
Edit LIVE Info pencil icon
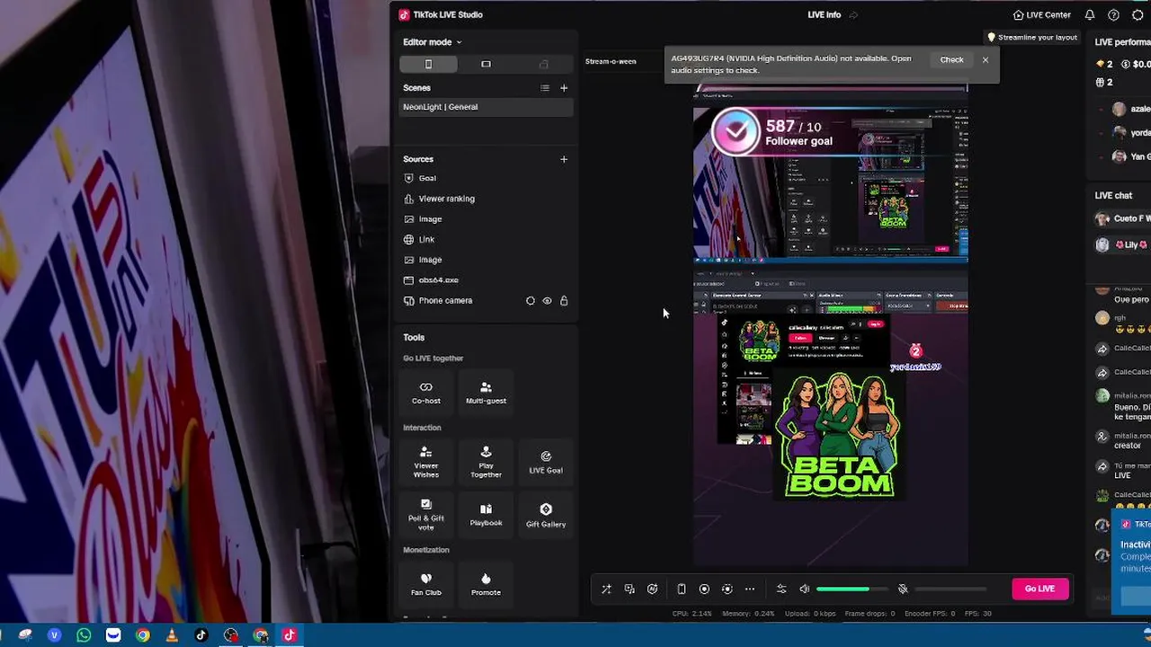click(853, 14)
